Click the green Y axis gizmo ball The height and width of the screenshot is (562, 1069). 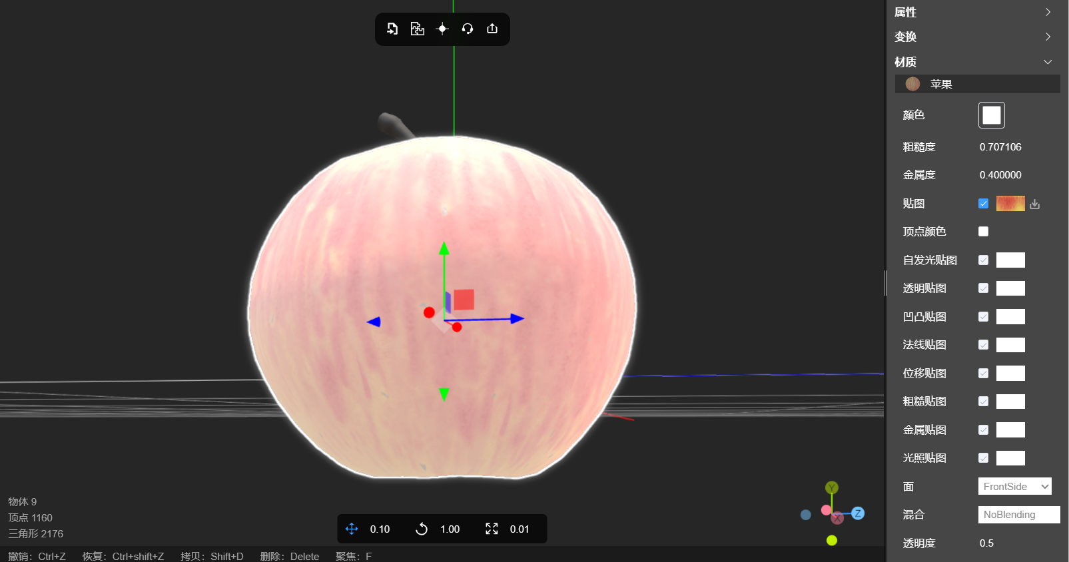pyautogui.click(x=832, y=487)
